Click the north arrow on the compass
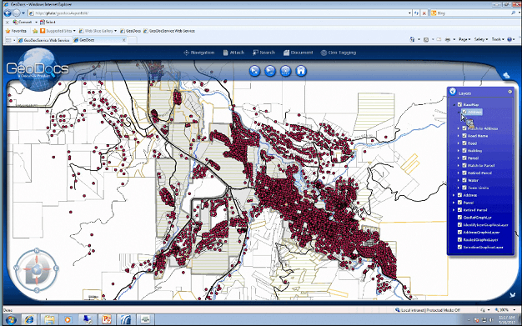The height and width of the screenshot is (326, 522). [x=37, y=250]
